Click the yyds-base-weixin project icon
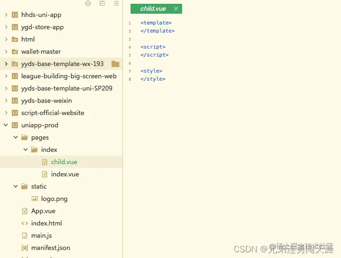Image resolution: width=341 pixels, height=258 pixels. coord(15,100)
